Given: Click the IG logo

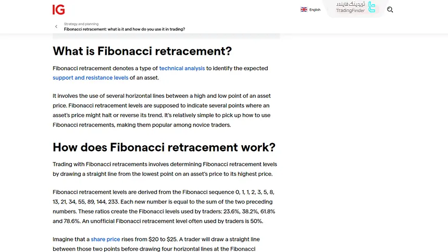Looking at the screenshot, I should 58,9.
